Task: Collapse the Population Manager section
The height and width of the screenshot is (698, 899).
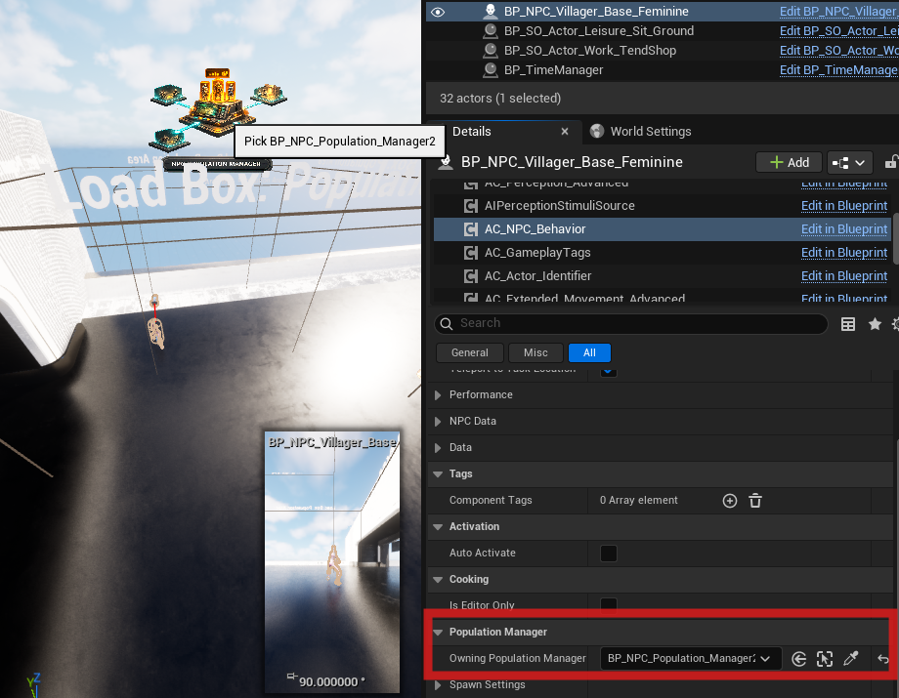Action: (438, 633)
